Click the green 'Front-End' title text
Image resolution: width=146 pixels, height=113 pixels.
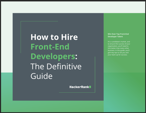pos(50,47)
